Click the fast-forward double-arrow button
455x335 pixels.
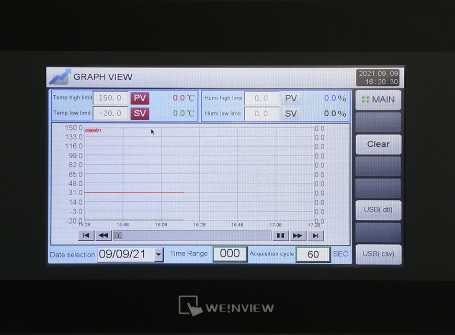pos(298,236)
